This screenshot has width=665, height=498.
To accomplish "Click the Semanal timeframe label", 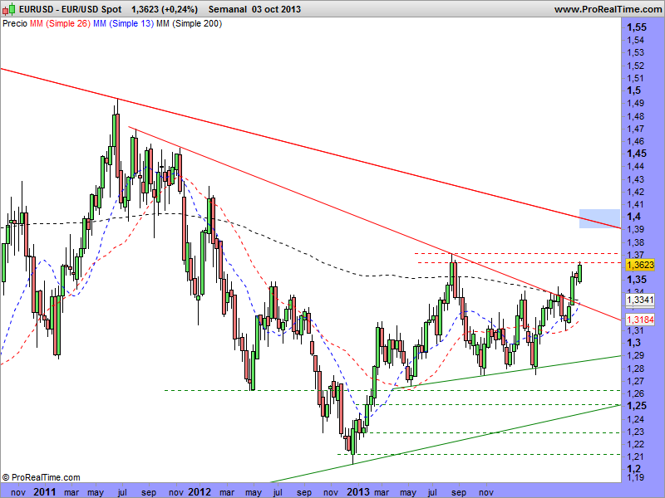I will pyautogui.click(x=227, y=9).
